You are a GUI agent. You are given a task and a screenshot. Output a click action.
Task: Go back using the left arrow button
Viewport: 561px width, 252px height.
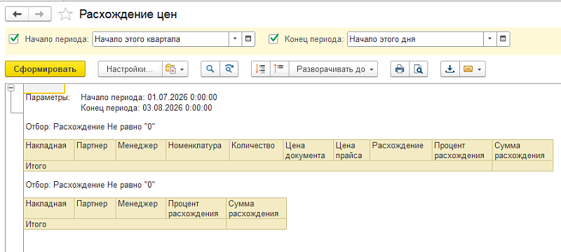click(17, 14)
